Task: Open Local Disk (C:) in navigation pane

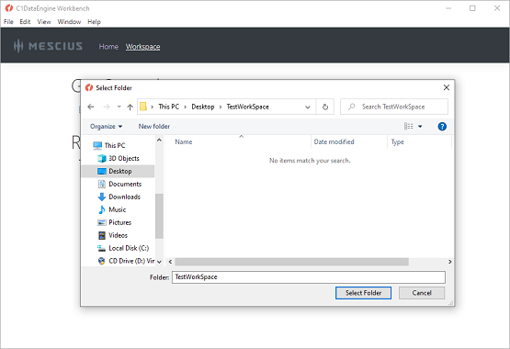Action: [129, 248]
